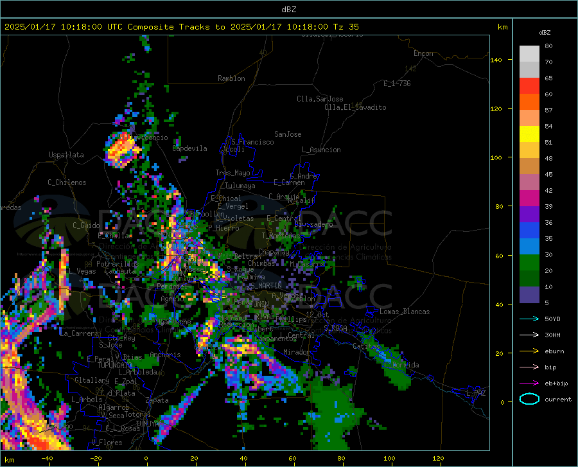Click the cyan current ellipse icon
Viewport: 578px width, 467px height.
click(x=529, y=399)
